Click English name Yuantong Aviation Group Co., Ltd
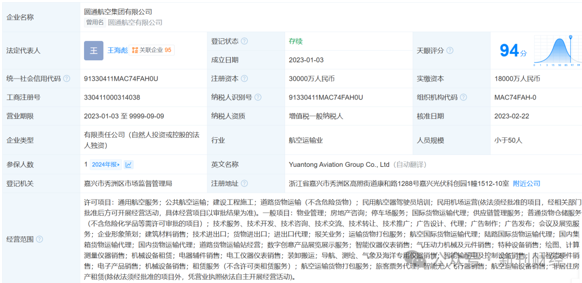582x283 pixels. tap(339, 165)
